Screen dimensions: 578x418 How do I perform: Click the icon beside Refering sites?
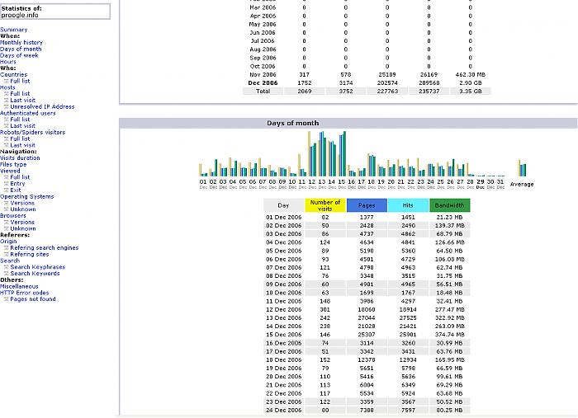click(x=7, y=255)
